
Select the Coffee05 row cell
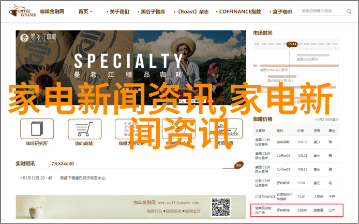pos(283,169)
